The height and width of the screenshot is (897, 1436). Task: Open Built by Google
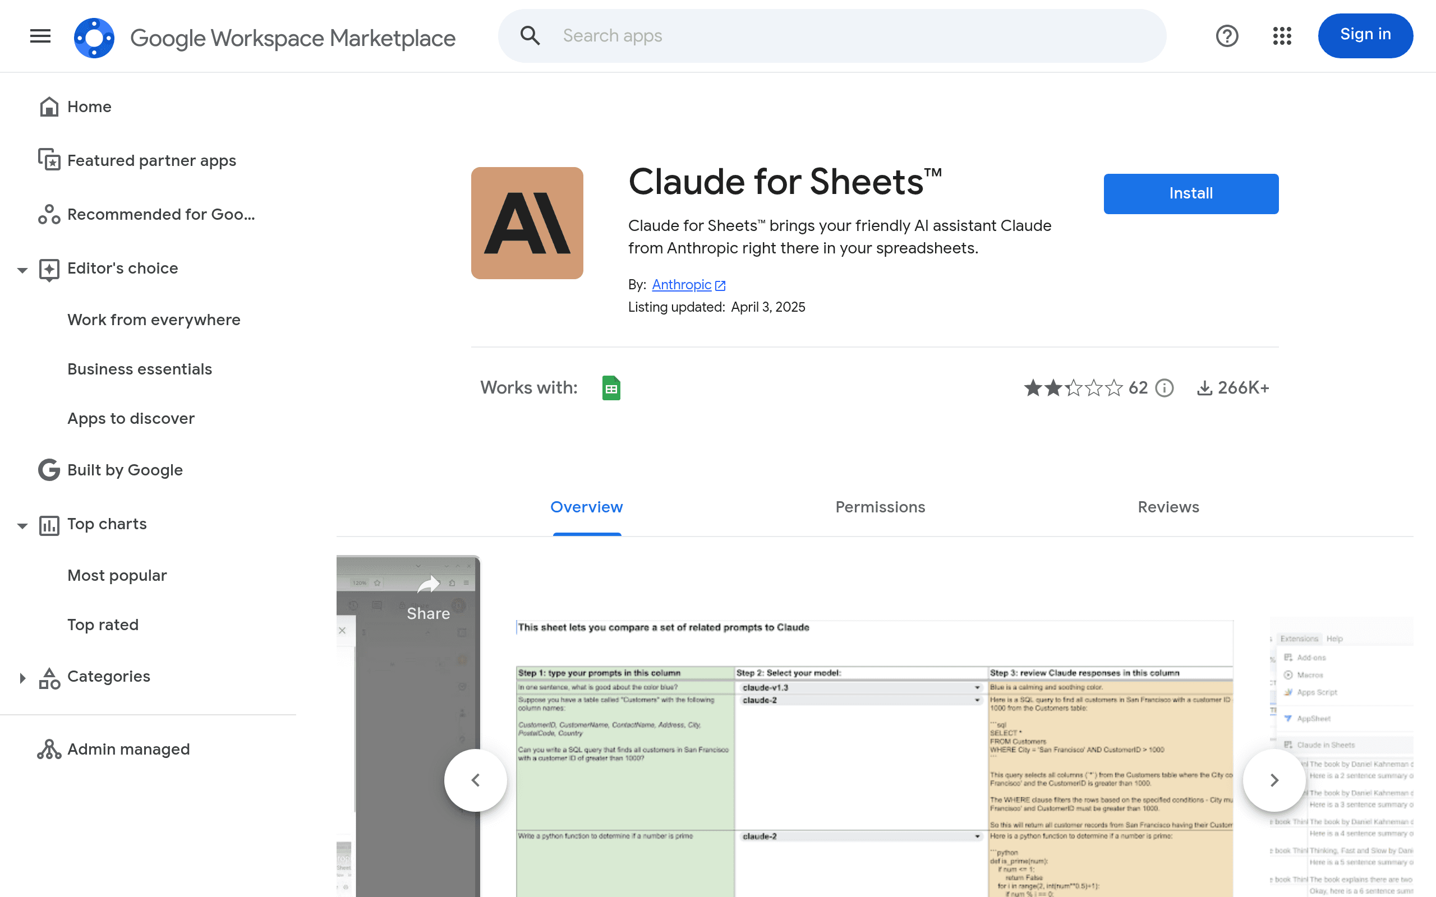(125, 470)
